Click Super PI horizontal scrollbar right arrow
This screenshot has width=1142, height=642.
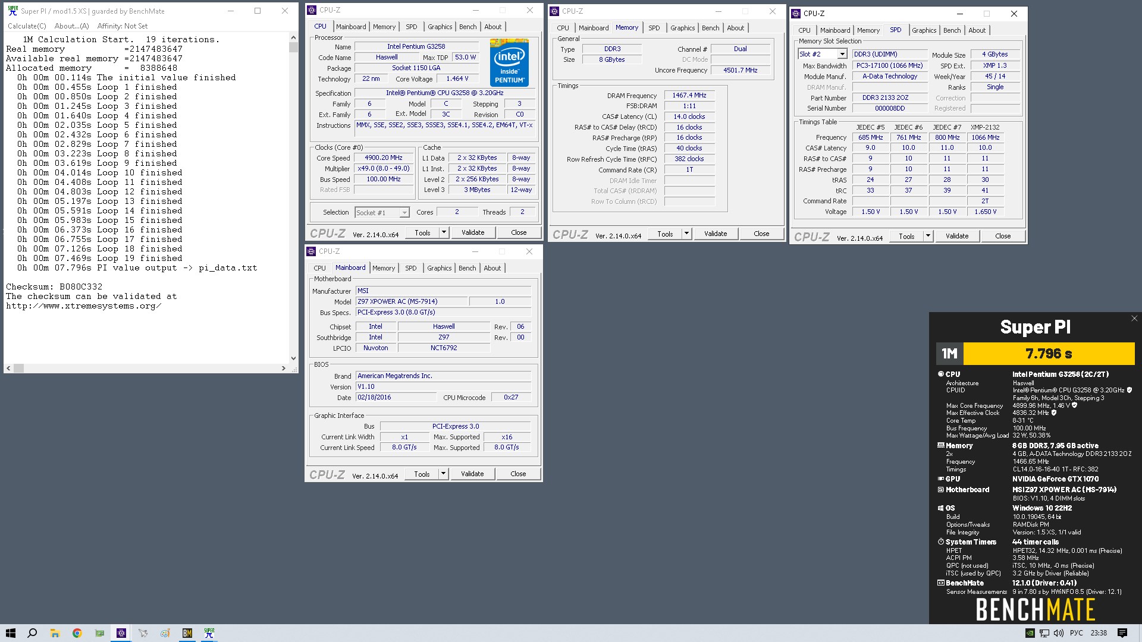coord(283,369)
